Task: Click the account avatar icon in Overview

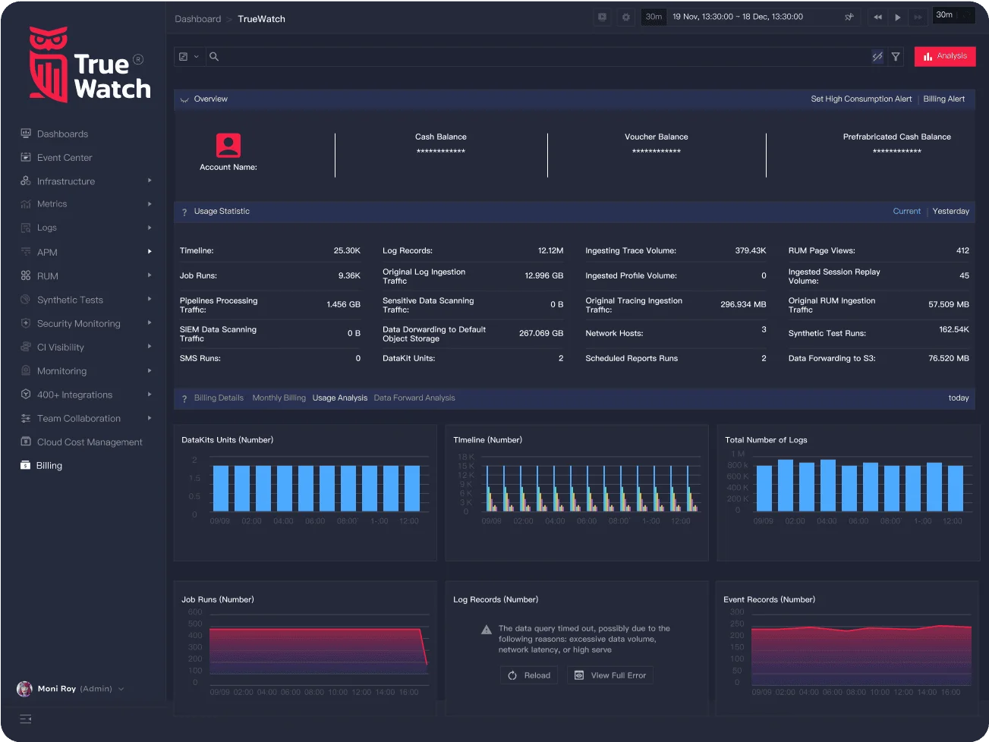Action: click(x=228, y=145)
